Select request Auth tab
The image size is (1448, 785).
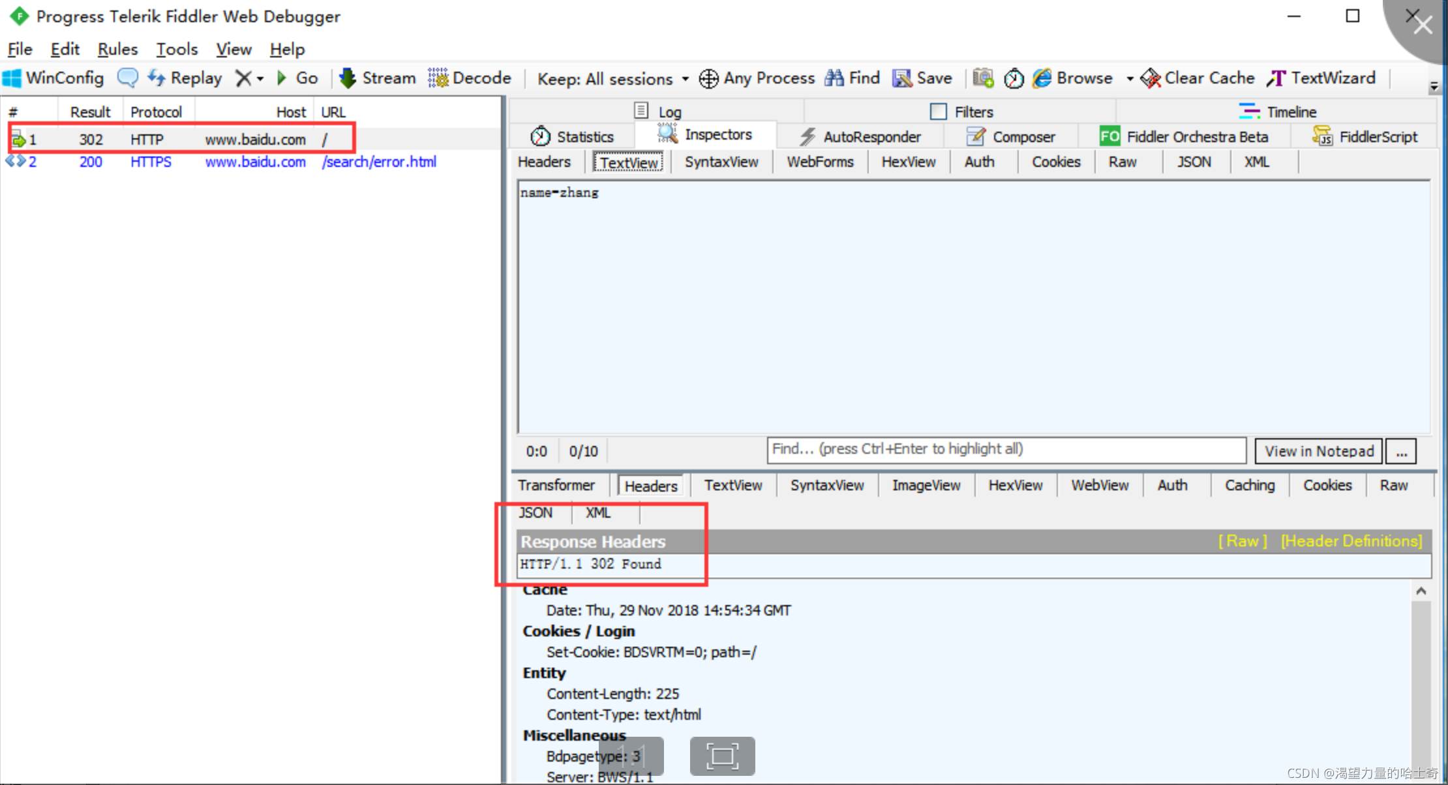coord(980,162)
